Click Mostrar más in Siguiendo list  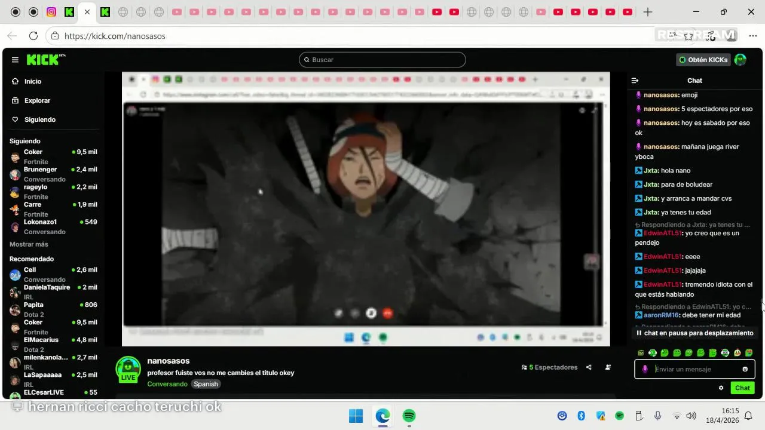pyautogui.click(x=29, y=244)
